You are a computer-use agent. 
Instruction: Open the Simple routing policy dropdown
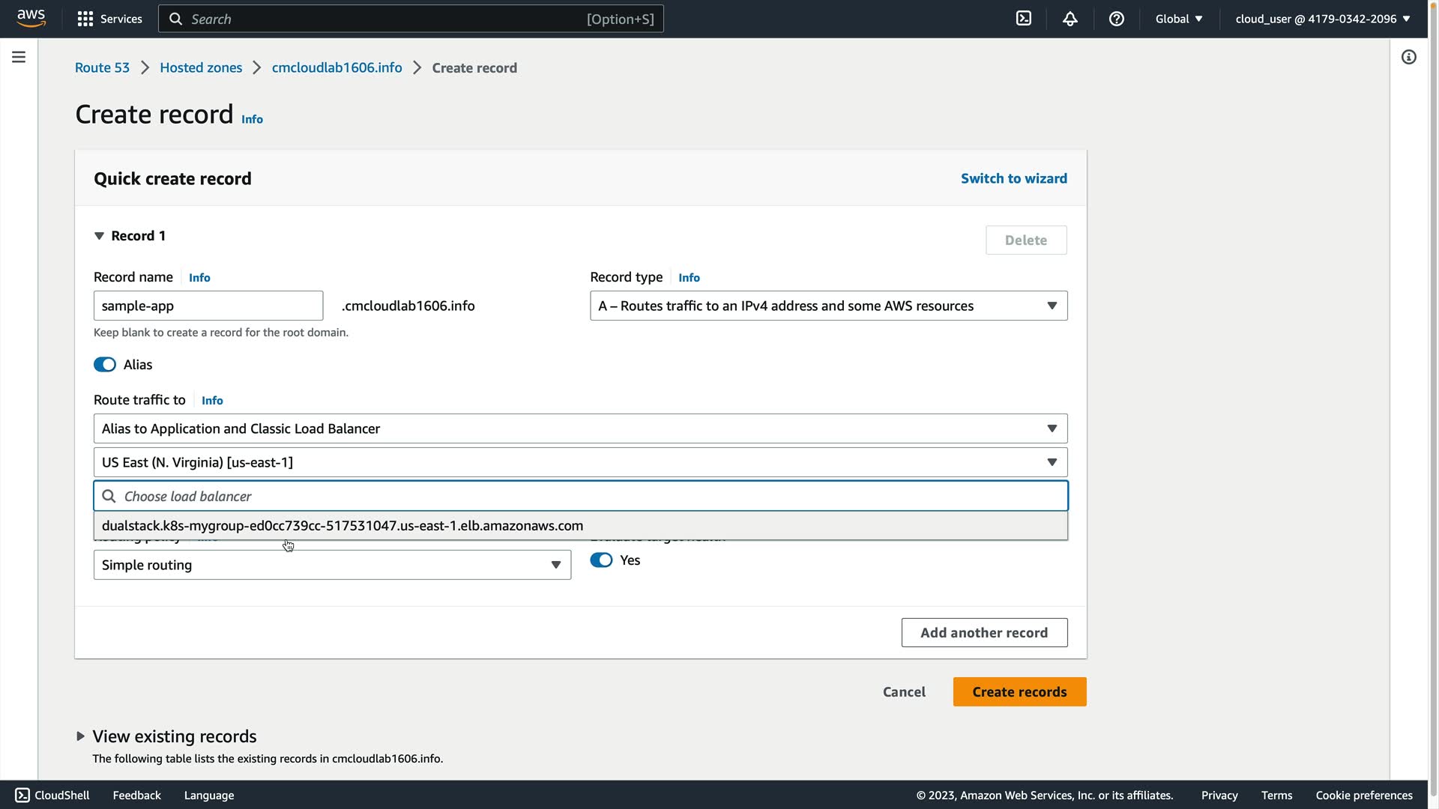(332, 566)
